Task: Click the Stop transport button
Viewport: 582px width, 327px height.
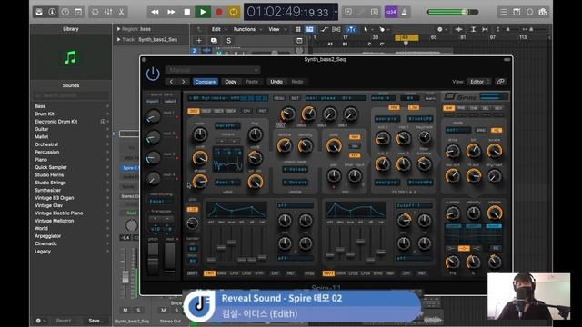Action: pos(187,12)
